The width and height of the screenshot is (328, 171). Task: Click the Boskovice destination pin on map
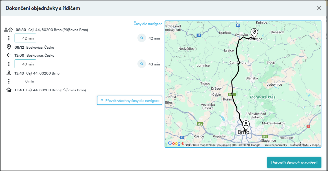(254, 32)
